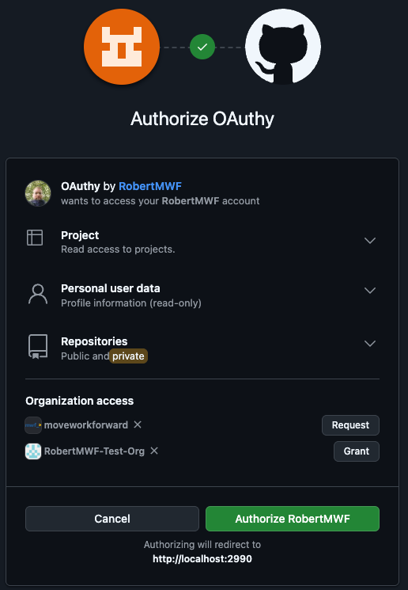This screenshot has width=408, height=590.
Task: Click the green Authorize RobertMWF button
Action: [x=293, y=519]
